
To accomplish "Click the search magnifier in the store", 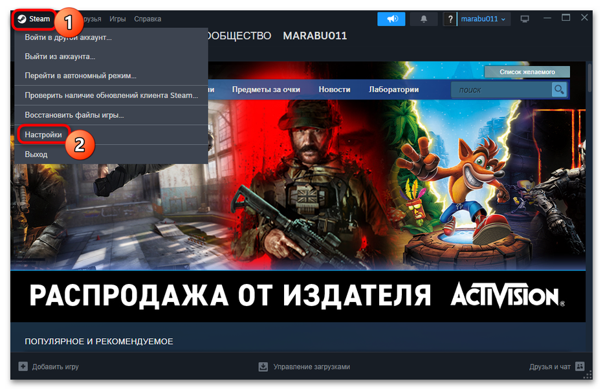I will click(x=558, y=90).
